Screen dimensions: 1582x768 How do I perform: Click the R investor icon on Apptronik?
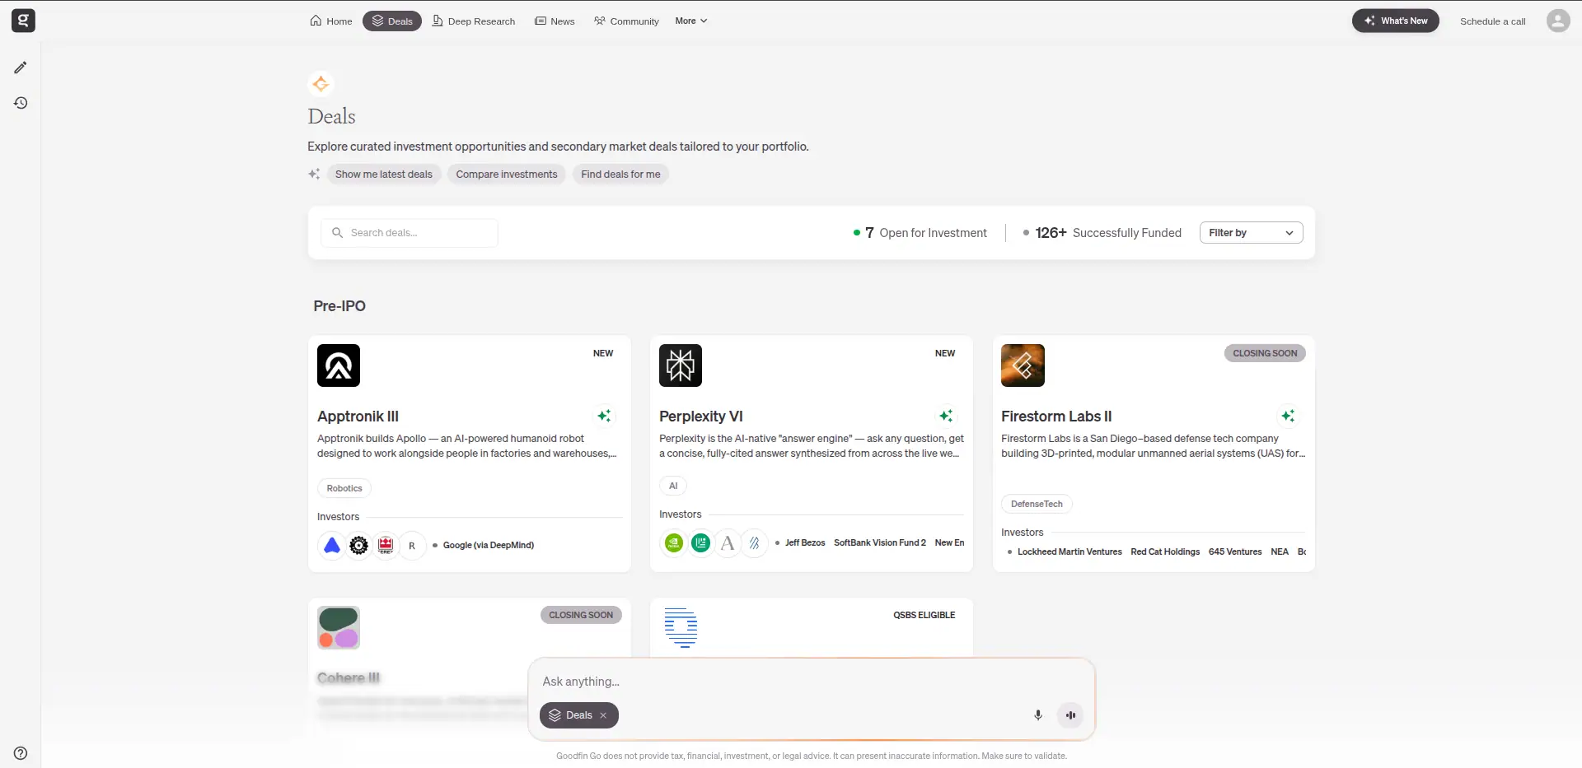[x=412, y=545]
